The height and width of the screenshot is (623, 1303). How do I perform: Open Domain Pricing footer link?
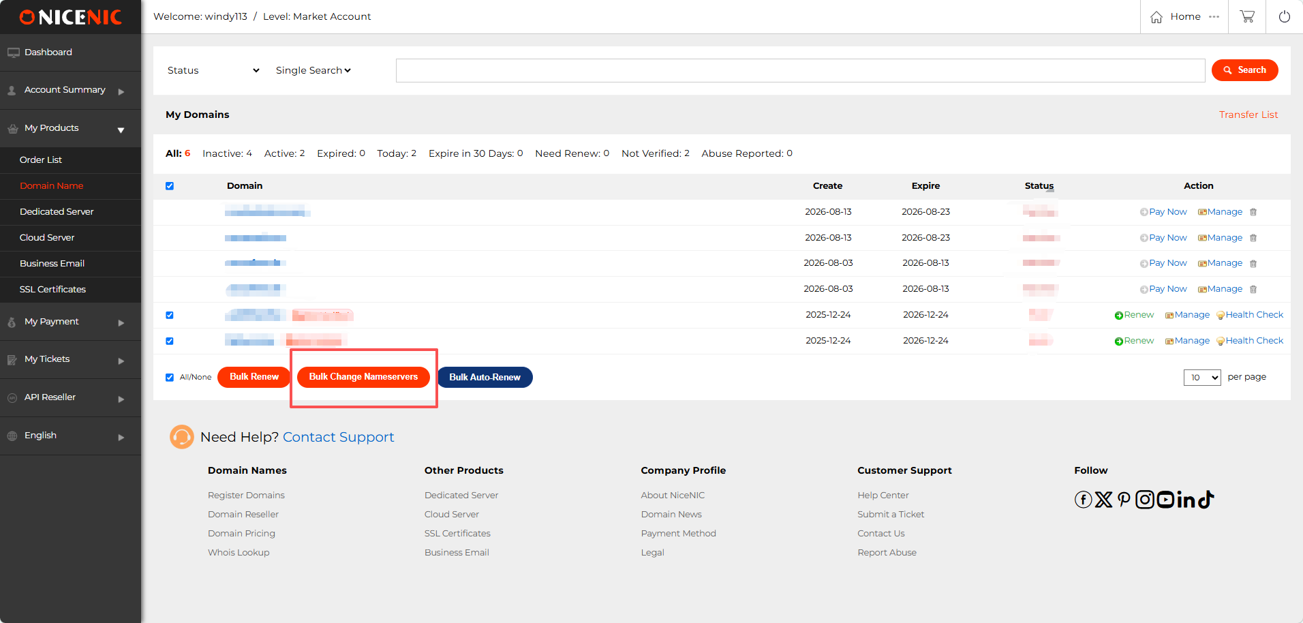[x=241, y=534]
